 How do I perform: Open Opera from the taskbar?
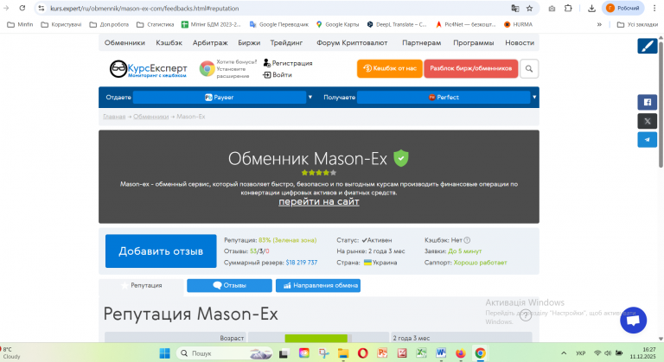pos(362,353)
